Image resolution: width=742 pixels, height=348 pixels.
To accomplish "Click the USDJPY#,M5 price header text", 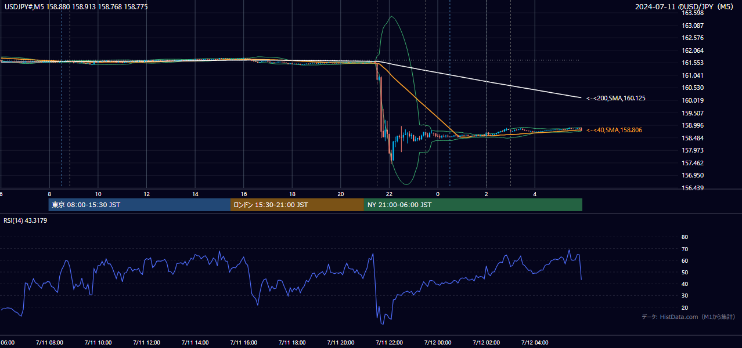I will (75, 6).
